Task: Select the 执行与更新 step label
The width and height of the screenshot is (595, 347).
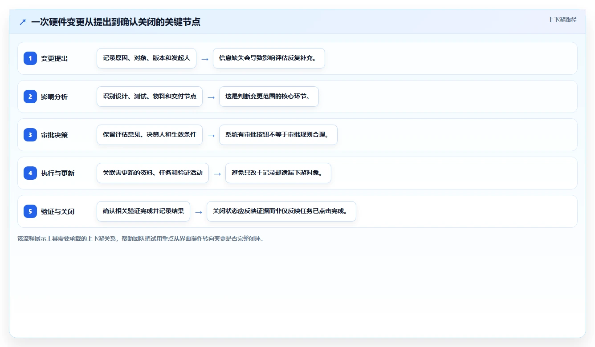Action: click(x=57, y=173)
